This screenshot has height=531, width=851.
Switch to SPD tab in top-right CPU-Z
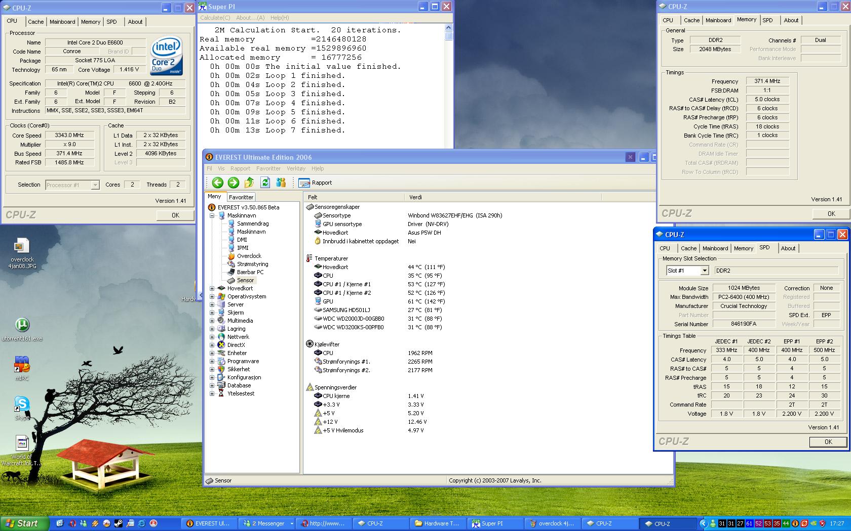tap(768, 20)
